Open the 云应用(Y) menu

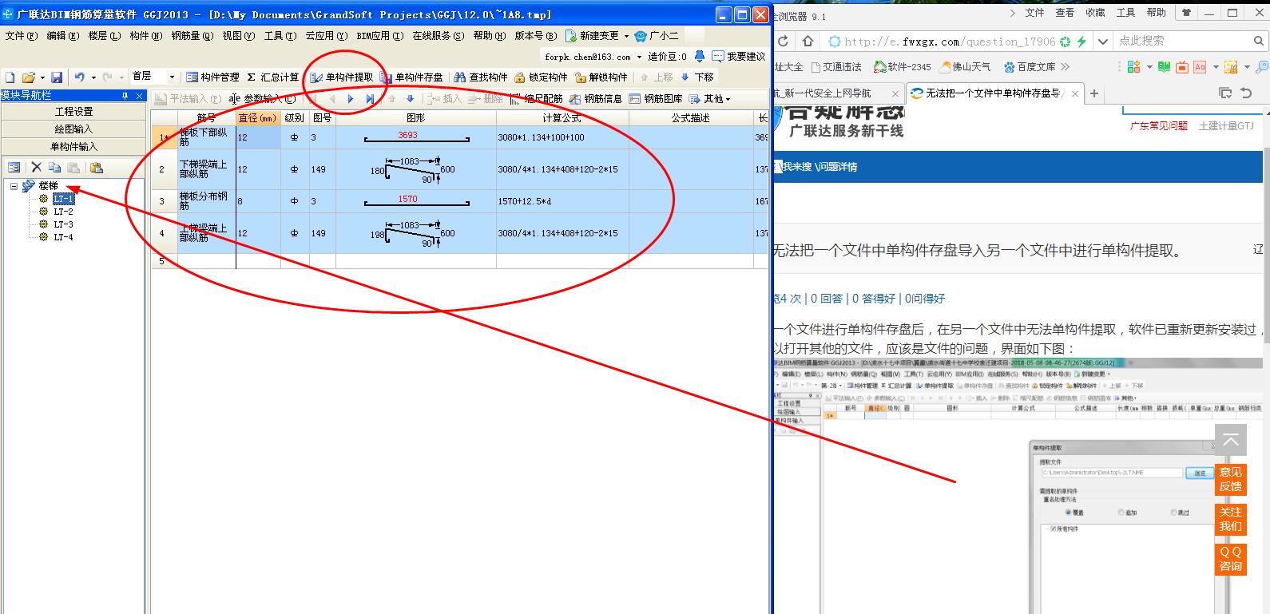[326, 36]
